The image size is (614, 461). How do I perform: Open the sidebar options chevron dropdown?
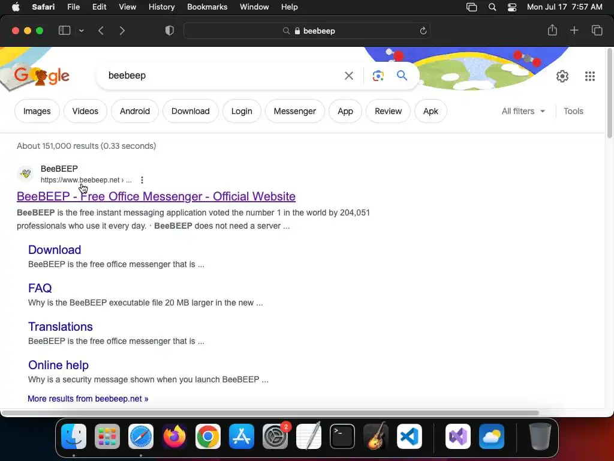click(81, 31)
